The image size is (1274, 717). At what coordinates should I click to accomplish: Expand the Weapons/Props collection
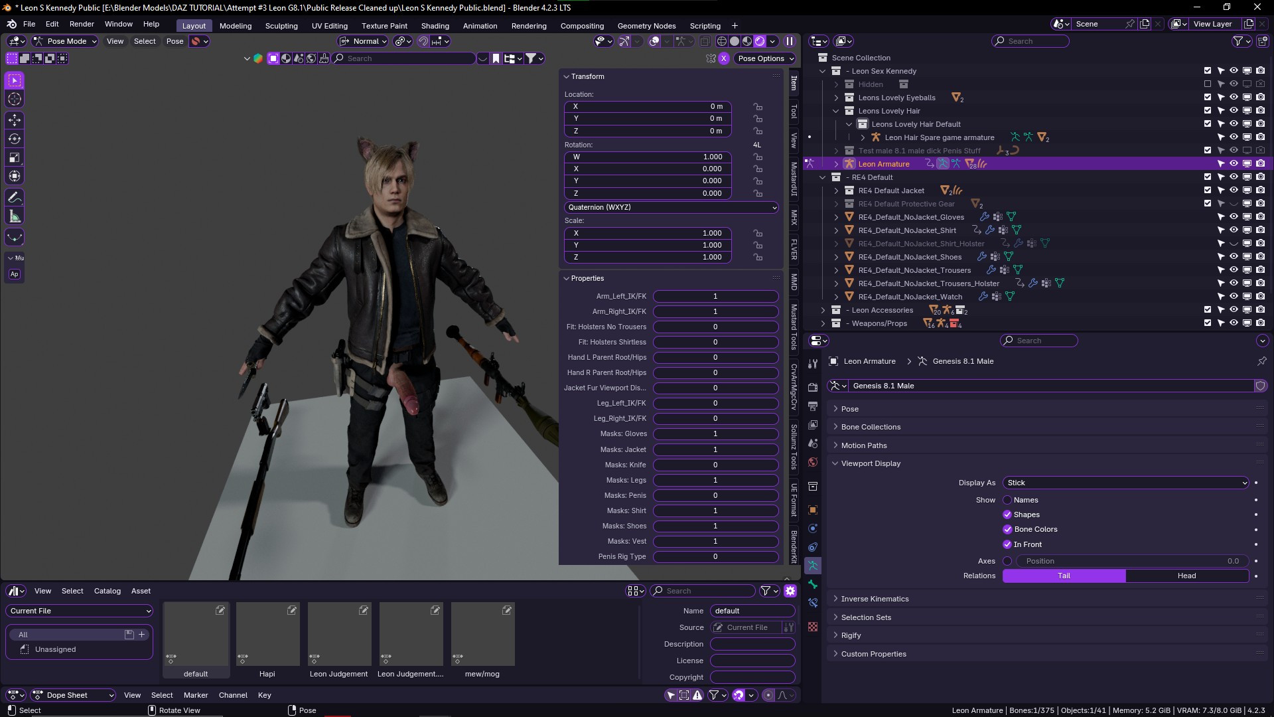[x=823, y=323]
